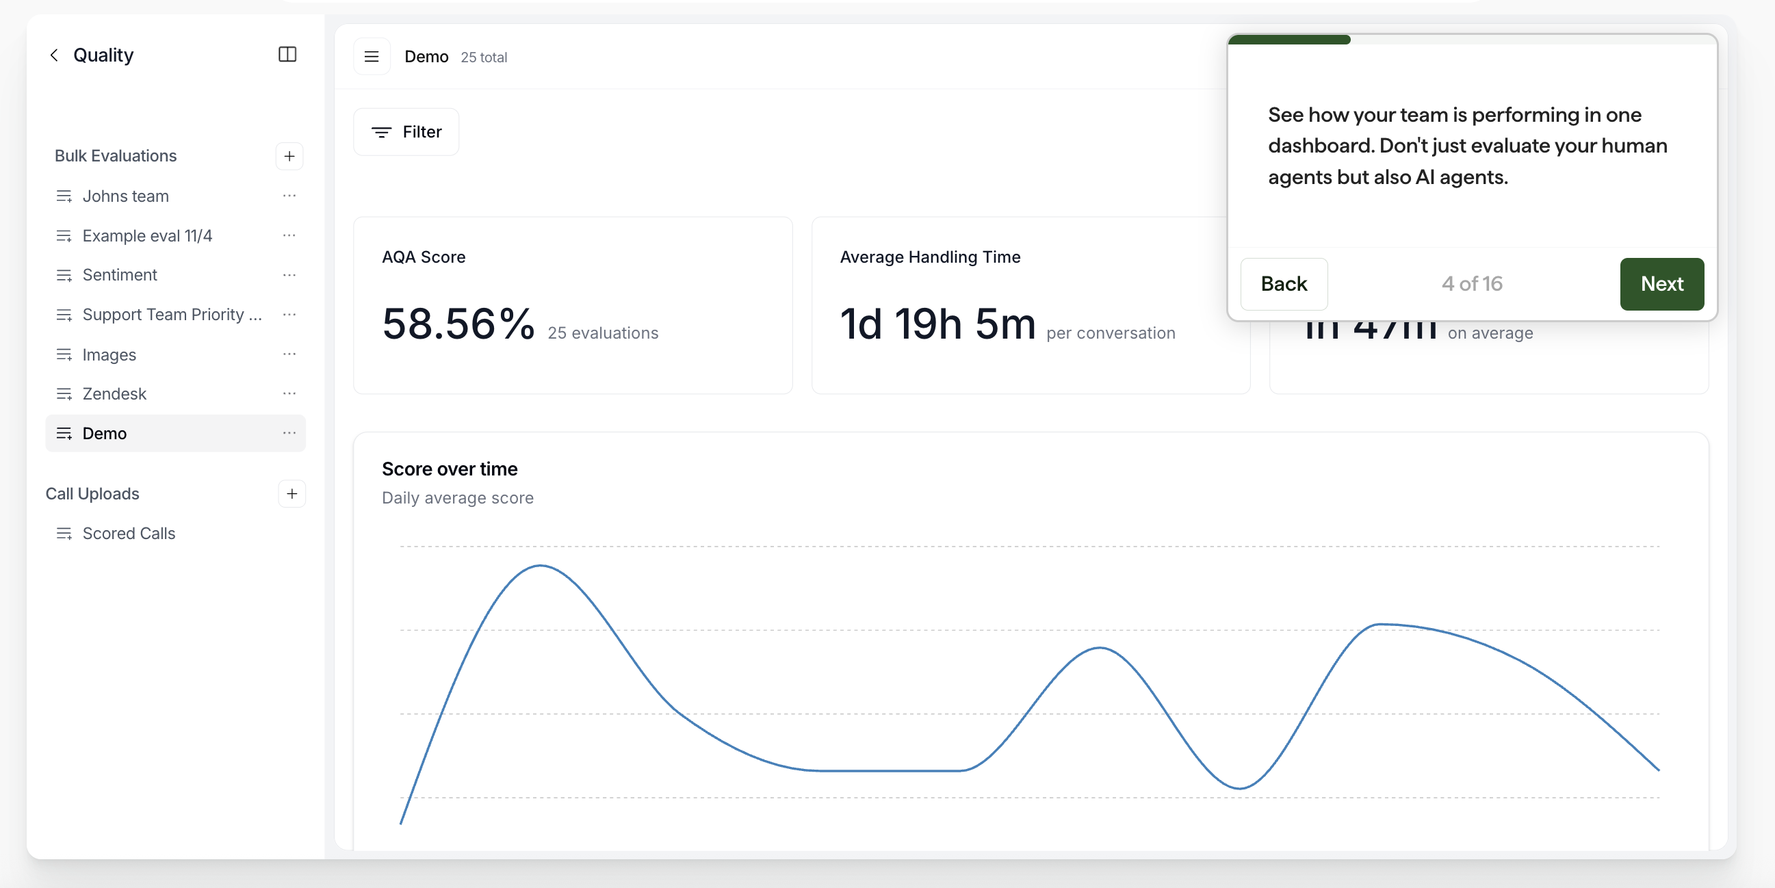Open three-dot menu for Sentiment
The height and width of the screenshot is (888, 1775).
pos(289,276)
